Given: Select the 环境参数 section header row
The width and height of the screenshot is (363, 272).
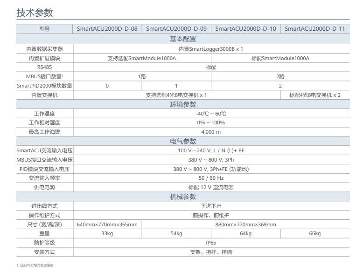Looking at the screenshot, I should pyautogui.click(x=182, y=104).
